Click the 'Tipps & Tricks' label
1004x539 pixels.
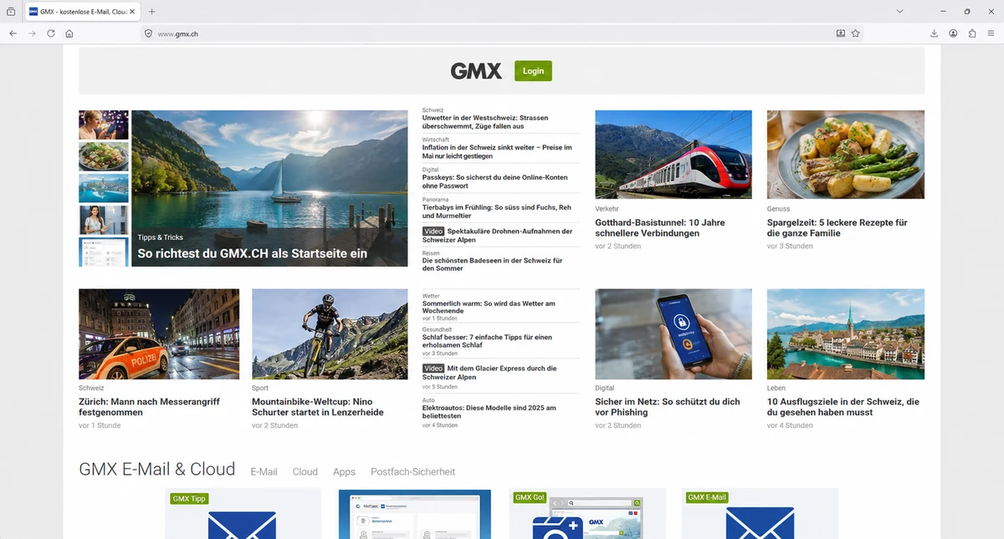[160, 237]
